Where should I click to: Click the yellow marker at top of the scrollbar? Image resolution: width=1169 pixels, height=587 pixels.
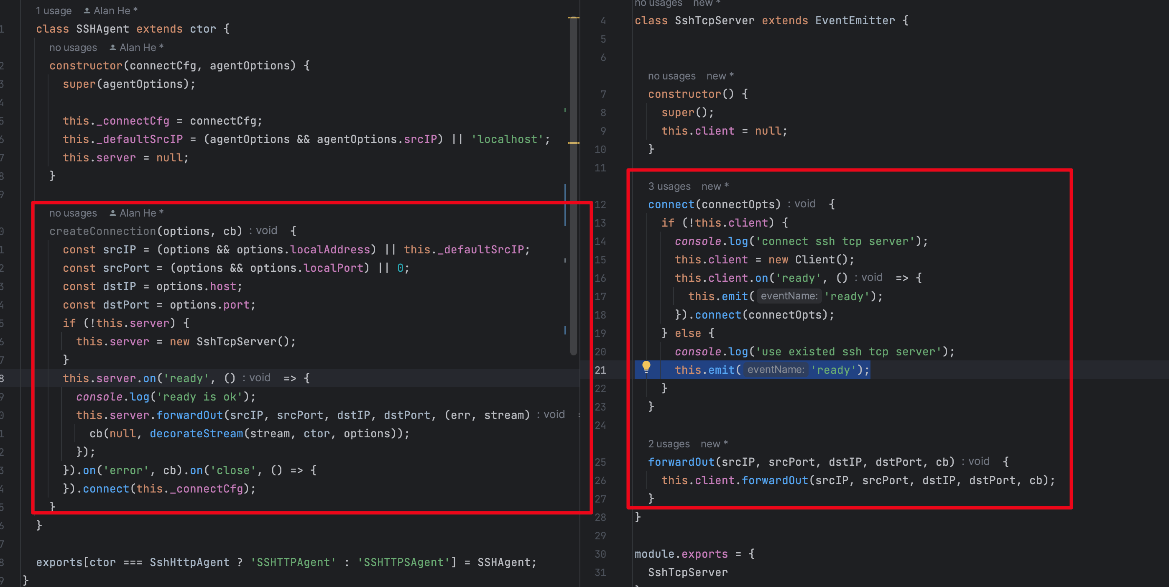(x=574, y=18)
